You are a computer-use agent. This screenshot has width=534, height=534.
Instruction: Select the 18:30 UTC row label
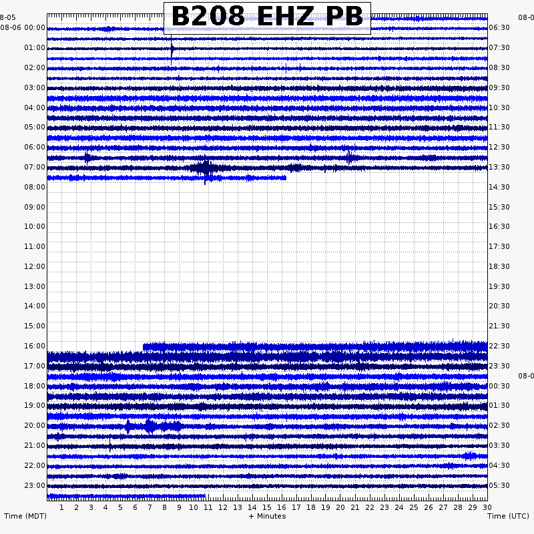pyautogui.click(x=499, y=266)
